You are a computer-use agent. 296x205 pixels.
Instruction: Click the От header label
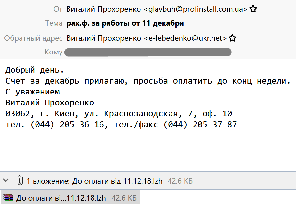(58, 9)
